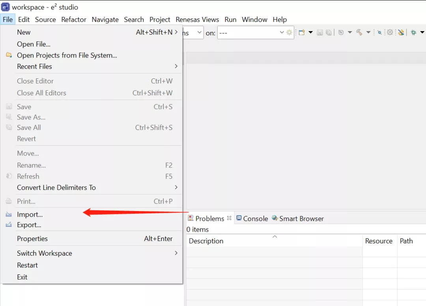Click the hammer Build toolbar icon
Image resolution: width=426 pixels, height=306 pixels.
click(359, 33)
